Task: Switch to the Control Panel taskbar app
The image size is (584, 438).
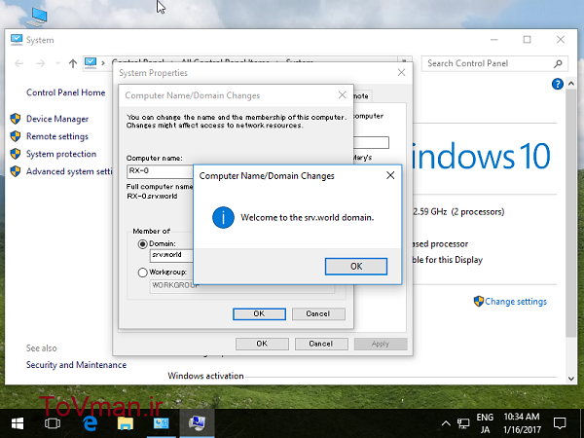Action: 162,423
